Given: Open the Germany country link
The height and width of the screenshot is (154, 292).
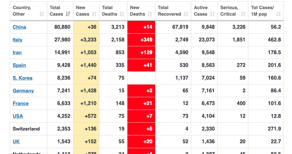Looking at the screenshot, I should click(x=23, y=91).
